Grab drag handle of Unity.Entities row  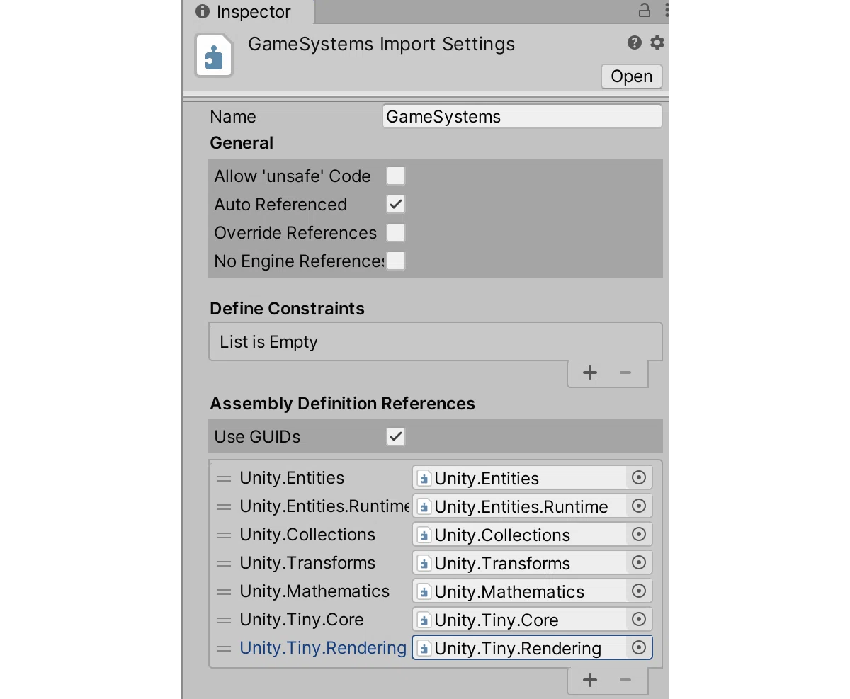[x=224, y=479]
